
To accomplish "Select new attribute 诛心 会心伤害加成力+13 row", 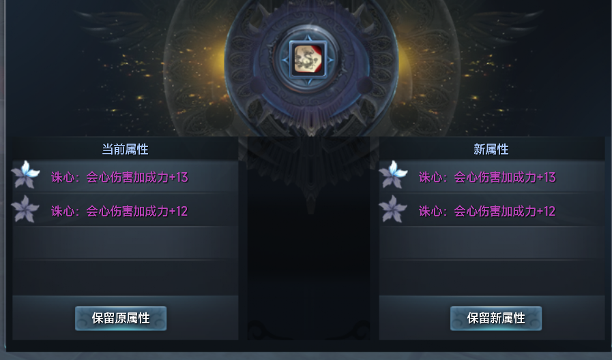I will [x=492, y=177].
